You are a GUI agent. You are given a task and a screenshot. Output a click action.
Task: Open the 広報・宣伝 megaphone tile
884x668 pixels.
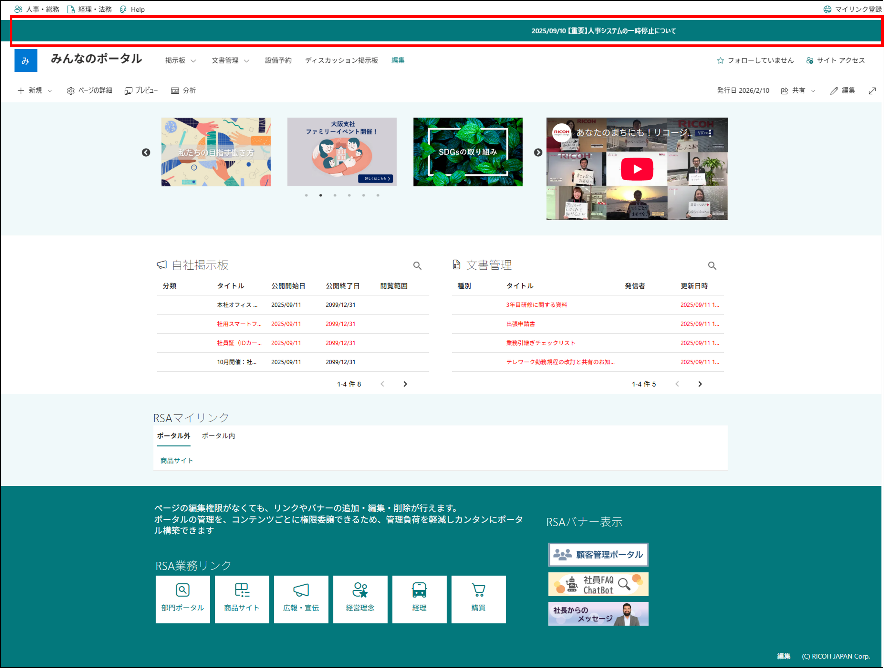(x=301, y=599)
